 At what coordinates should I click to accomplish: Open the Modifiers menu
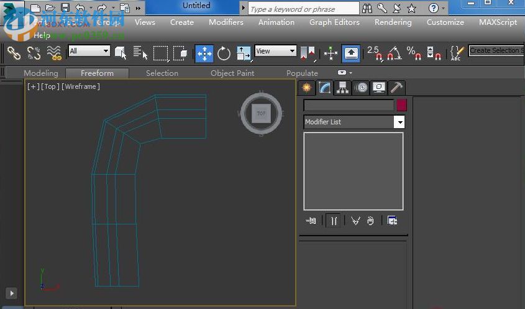coord(226,22)
